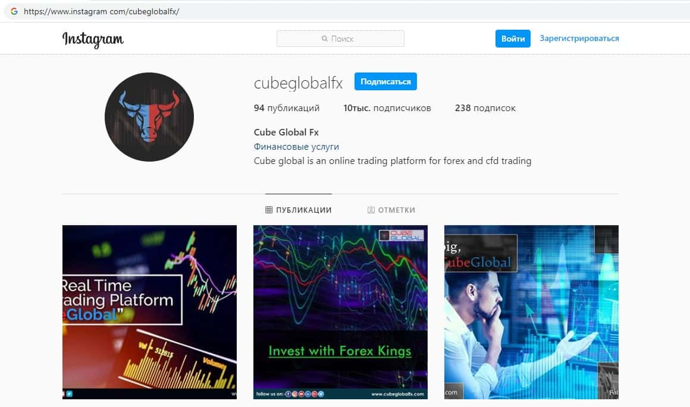Open the Real Time Trading Platform post
Viewport: 690px width, 407px height.
coord(150,312)
